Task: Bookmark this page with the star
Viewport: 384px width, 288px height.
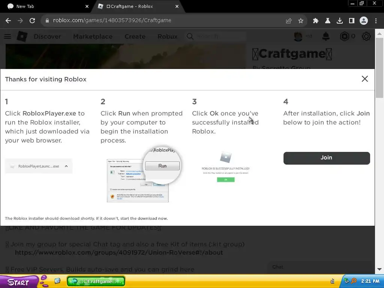Action: tap(301, 21)
